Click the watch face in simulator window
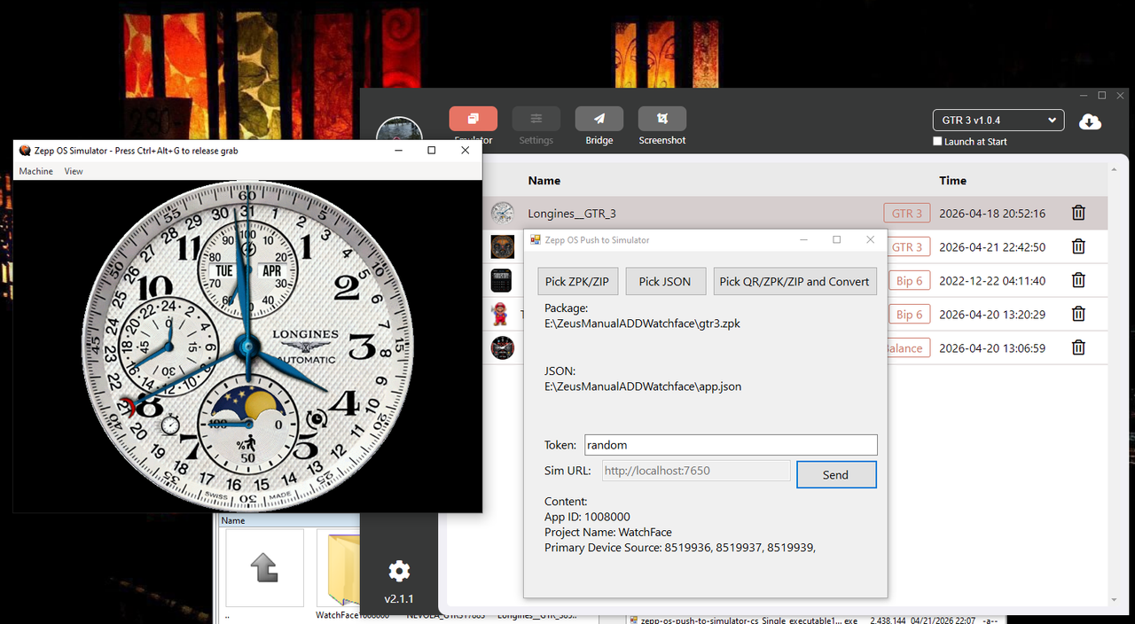 pos(247,346)
